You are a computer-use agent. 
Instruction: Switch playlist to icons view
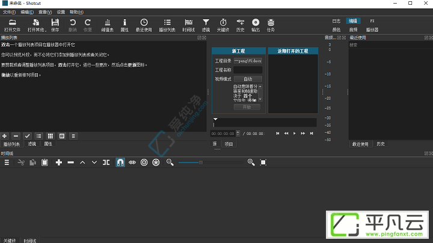click(62, 136)
